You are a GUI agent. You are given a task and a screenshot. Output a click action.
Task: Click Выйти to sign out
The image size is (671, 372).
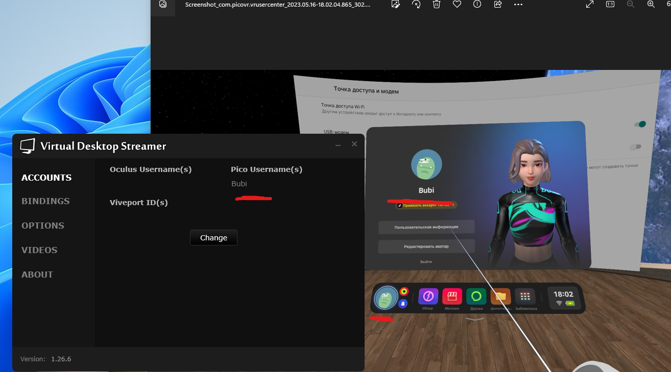(426, 262)
